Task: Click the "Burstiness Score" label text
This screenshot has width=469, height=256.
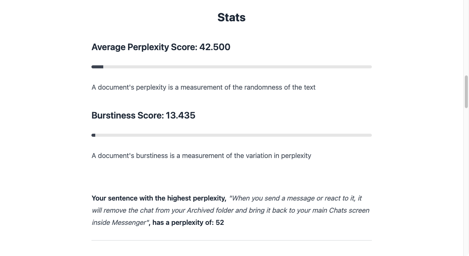Action: point(128,115)
